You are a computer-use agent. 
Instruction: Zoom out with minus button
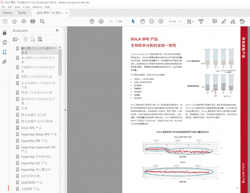[x=152, y=21]
